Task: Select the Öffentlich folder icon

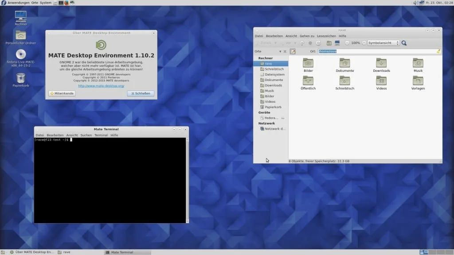Action: (308, 83)
